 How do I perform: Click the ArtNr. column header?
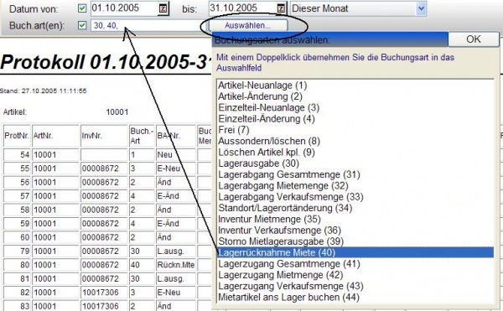point(56,136)
